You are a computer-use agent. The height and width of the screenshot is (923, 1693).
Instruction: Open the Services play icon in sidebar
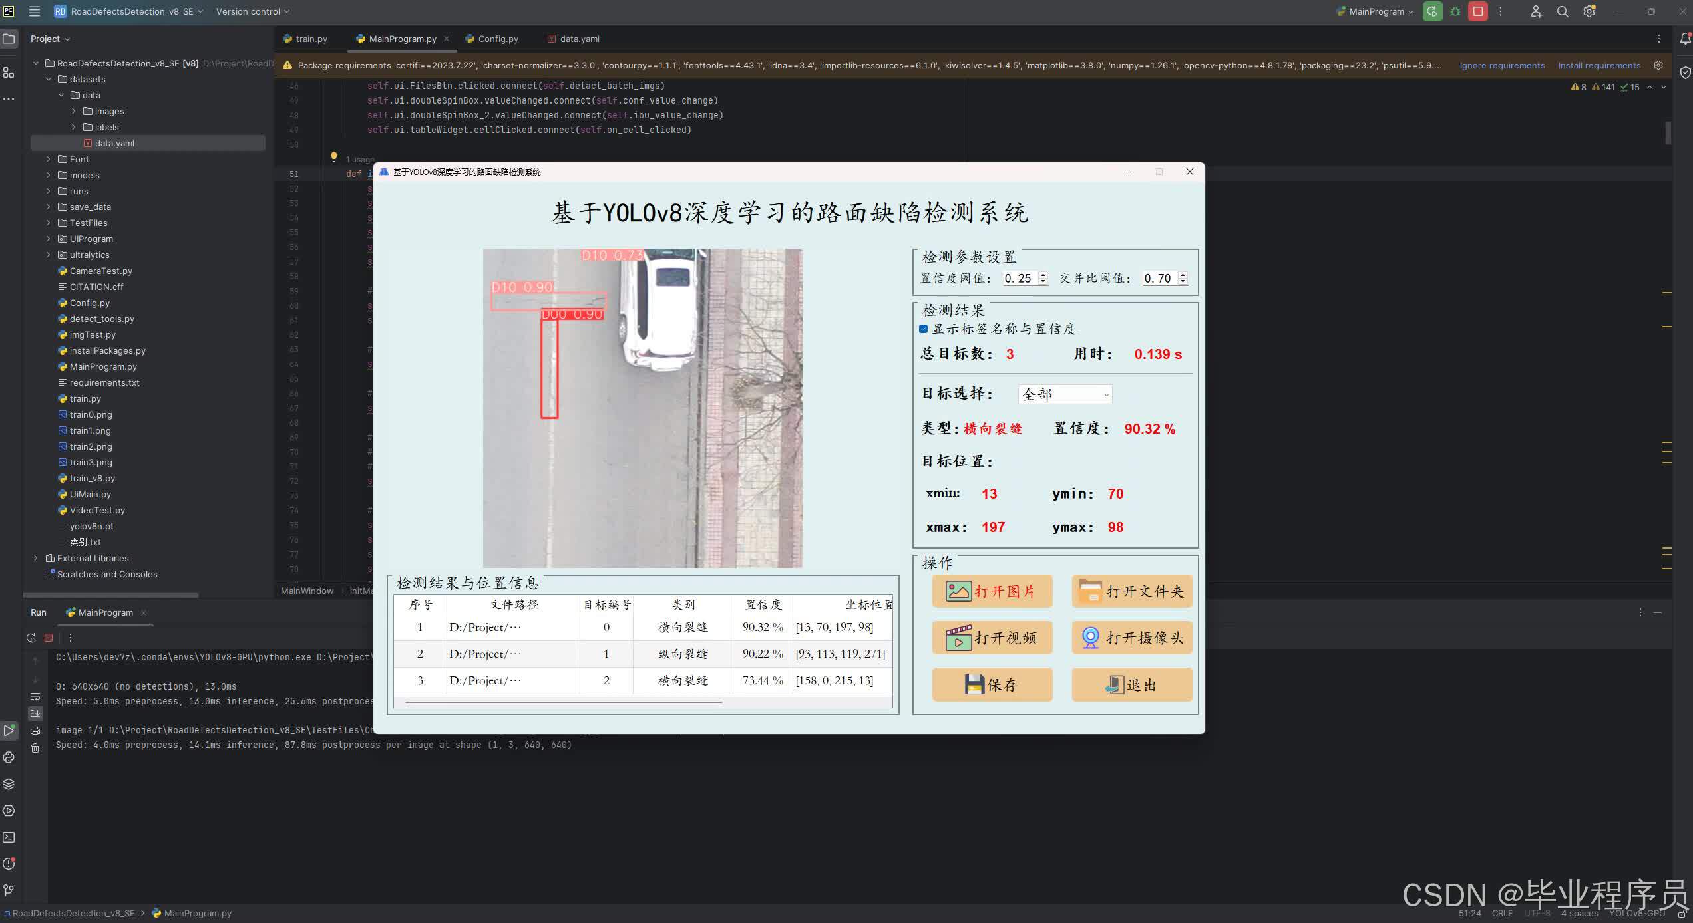point(9,811)
